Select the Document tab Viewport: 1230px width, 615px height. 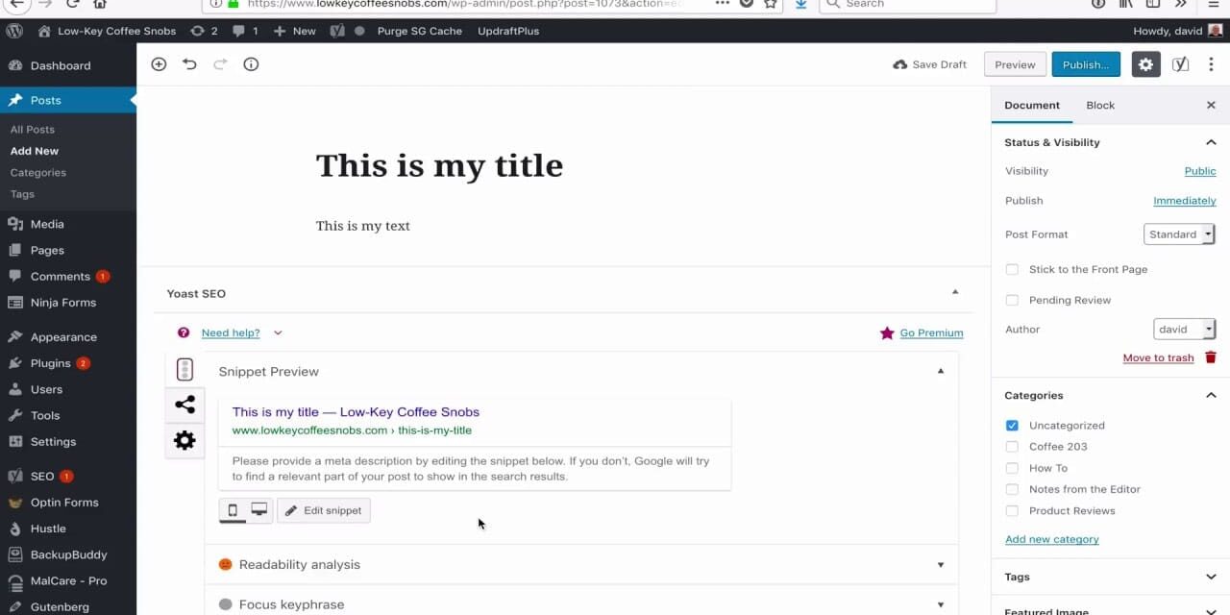(x=1032, y=105)
